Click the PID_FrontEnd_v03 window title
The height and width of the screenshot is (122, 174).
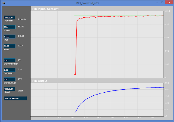point(88,3)
